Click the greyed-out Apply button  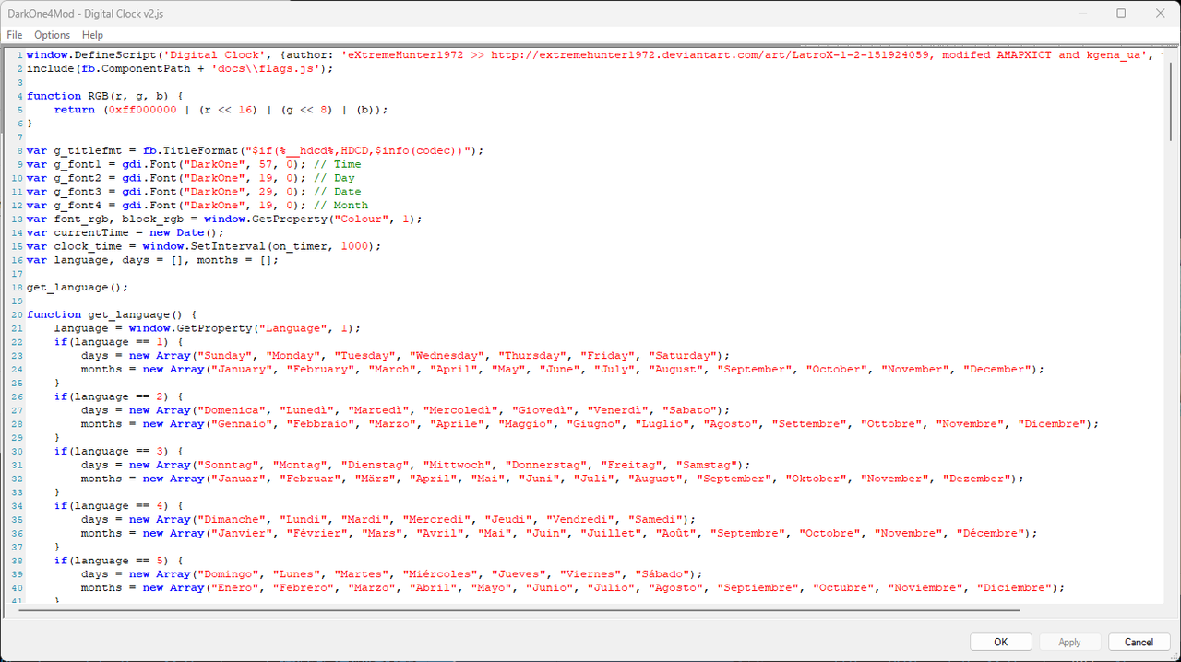1070,642
